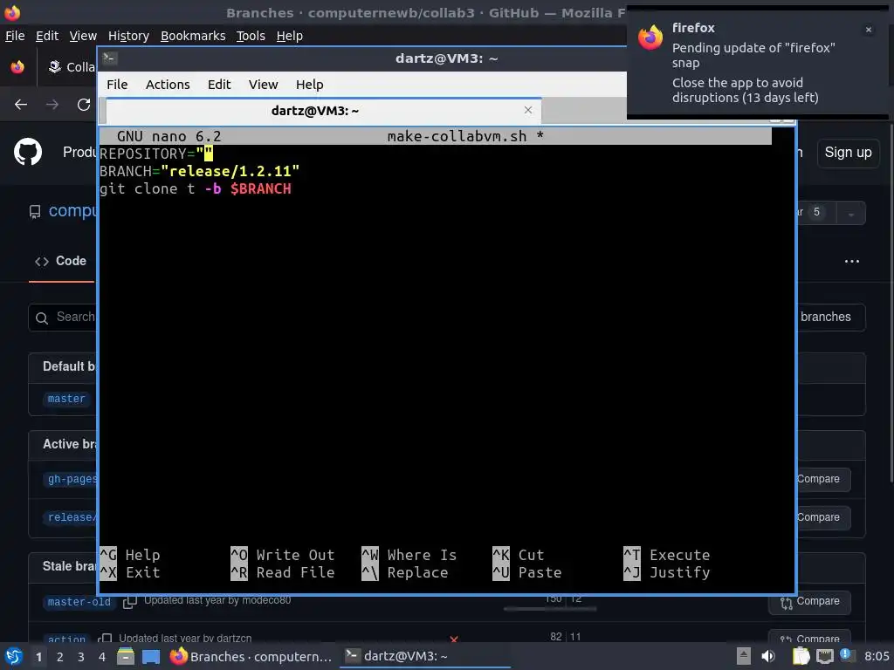Switch to workspace 2 in taskbar
The height and width of the screenshot is (670, 894).
(x=60, y=656)
